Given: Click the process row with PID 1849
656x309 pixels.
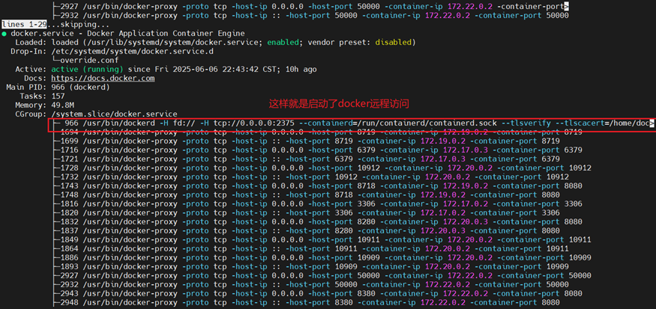Looking at the screenshot, I should point(323,239).
